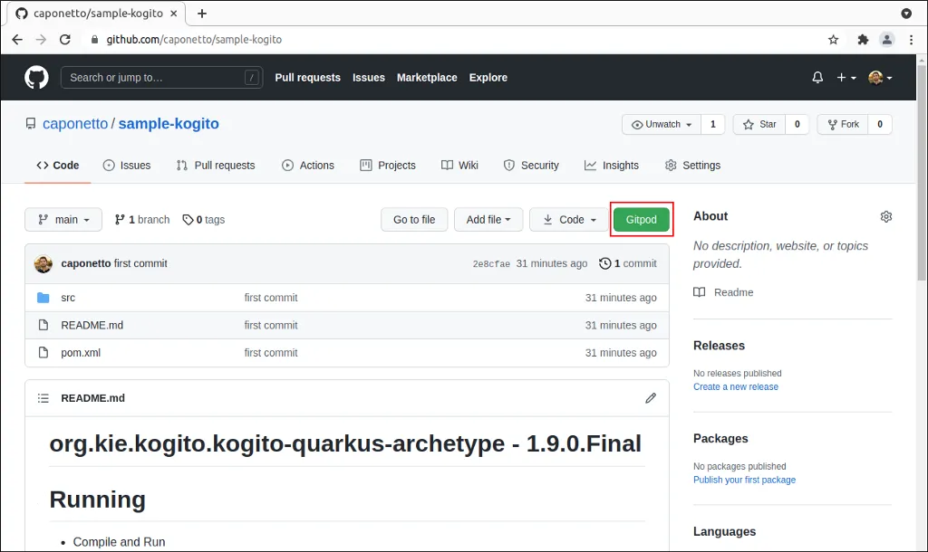The image size is (928, 552).
Task: Close the caponetto/sample-kogito tab
Action: (174, 13)
